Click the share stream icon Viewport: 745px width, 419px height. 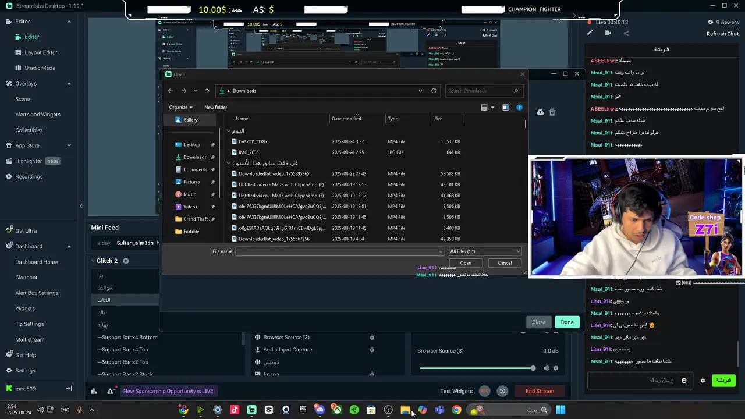626,33
